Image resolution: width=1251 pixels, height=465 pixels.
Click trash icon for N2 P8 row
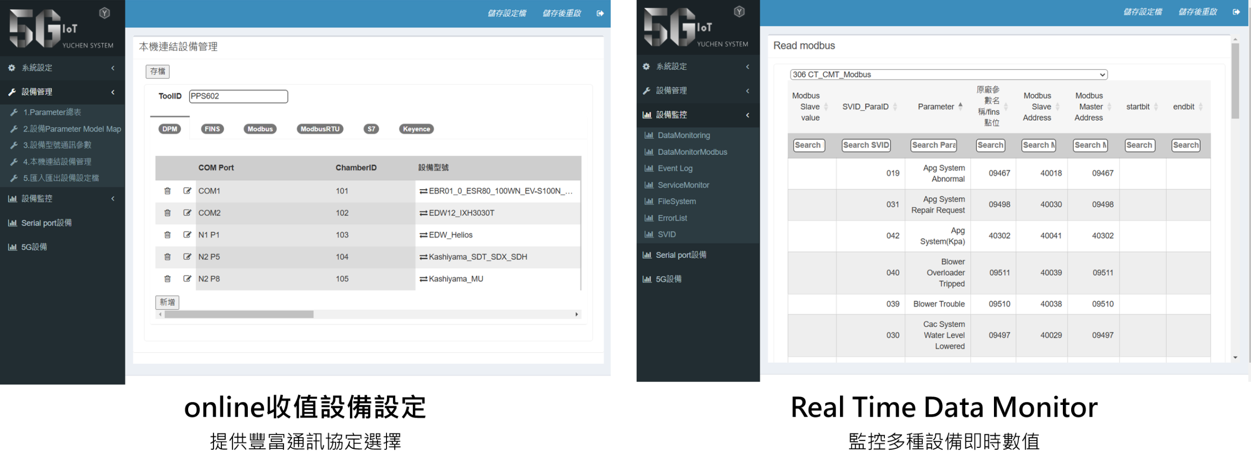click(x=167, y=279)
